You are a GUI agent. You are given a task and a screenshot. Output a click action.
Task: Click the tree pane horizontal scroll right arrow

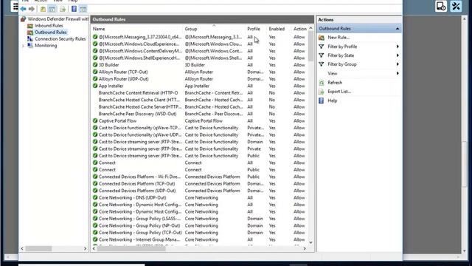85,249
